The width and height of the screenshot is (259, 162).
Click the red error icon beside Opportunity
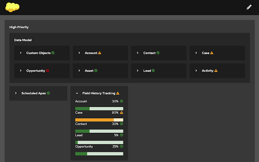click(47, 70)
